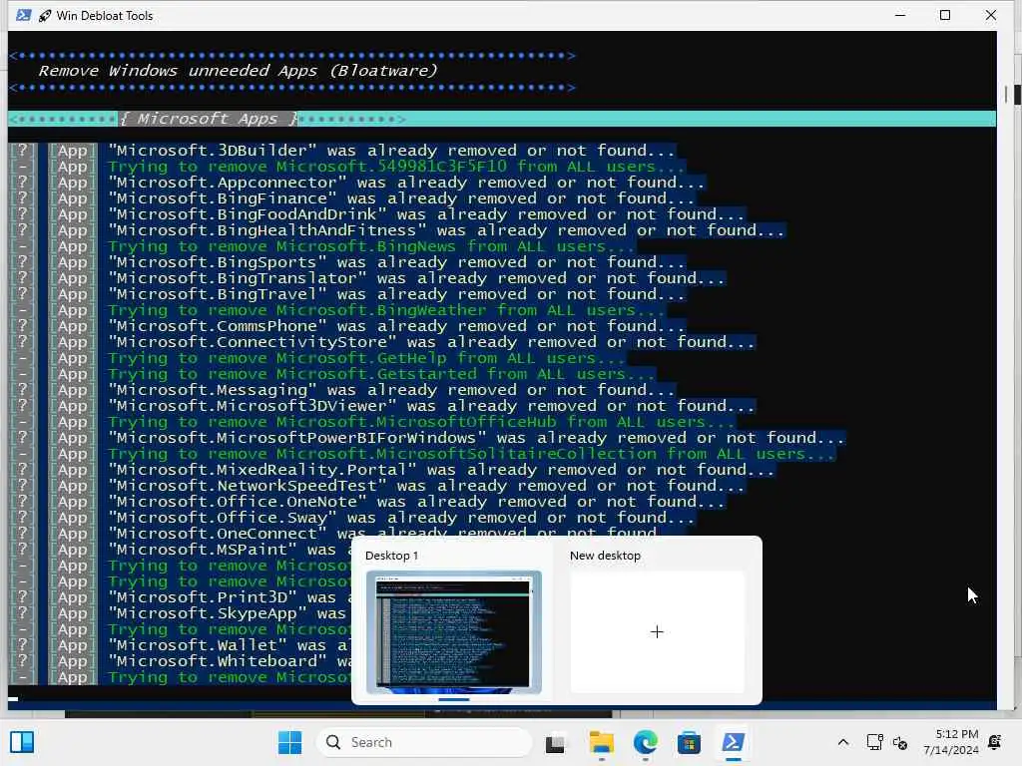Open the notifications bell icon

coord(995,742)
